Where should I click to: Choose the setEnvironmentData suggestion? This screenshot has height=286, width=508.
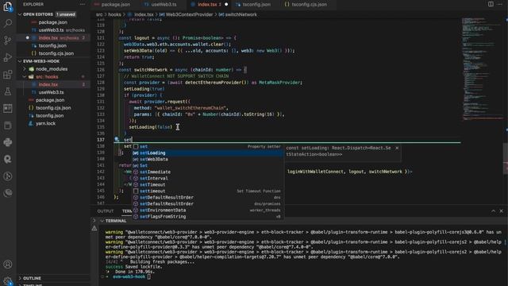tap(207, 210)
